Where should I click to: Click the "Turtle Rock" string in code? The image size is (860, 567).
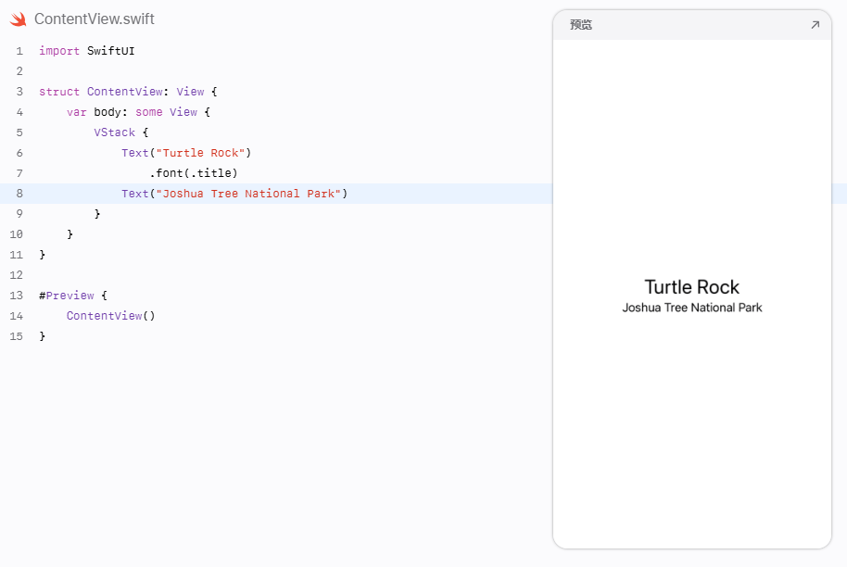coord(200,153)
